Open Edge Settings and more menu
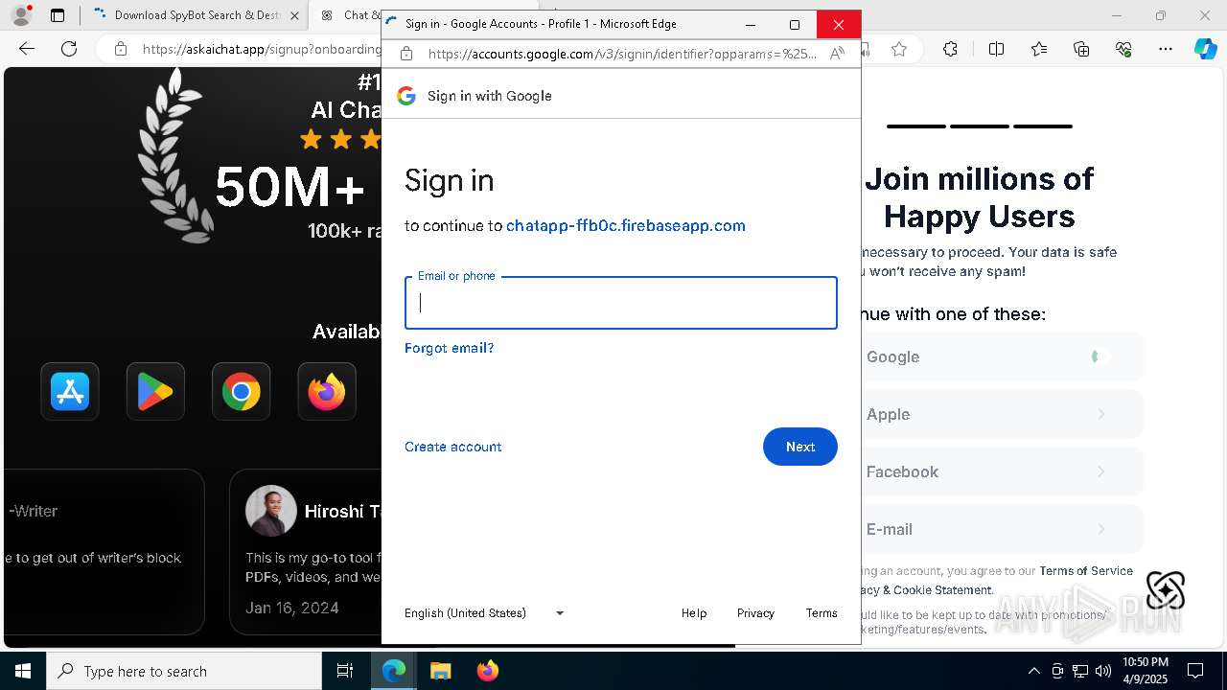 tap(1166, 49)
